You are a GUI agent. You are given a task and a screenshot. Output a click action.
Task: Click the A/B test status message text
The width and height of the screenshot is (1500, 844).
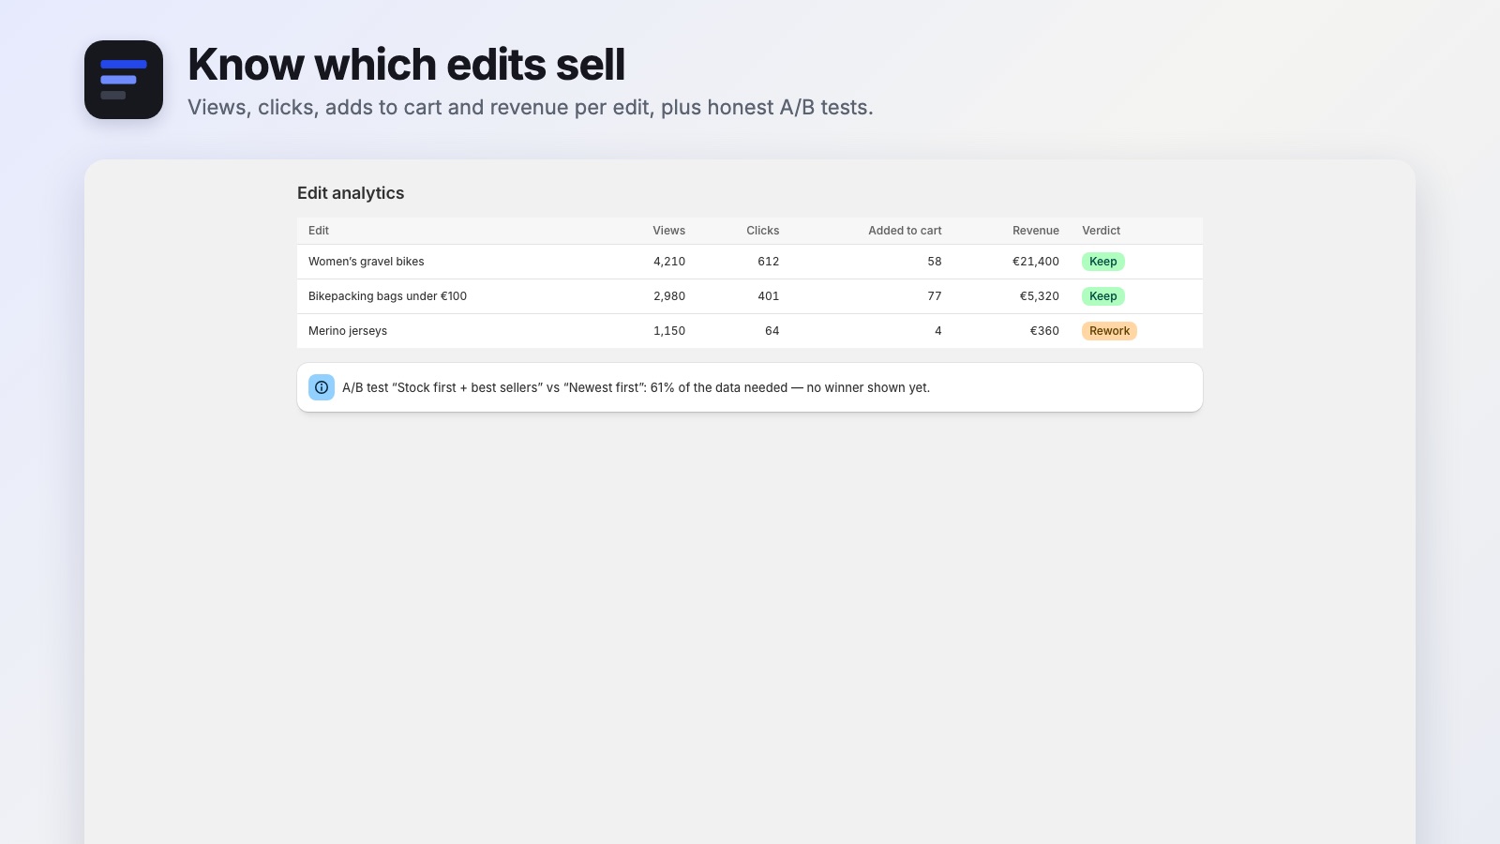[636, 387]
